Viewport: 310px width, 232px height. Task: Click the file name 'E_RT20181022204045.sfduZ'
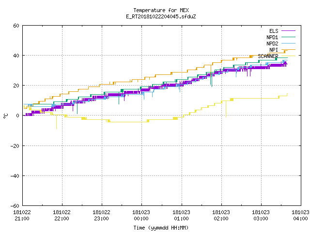click(161, 16)
